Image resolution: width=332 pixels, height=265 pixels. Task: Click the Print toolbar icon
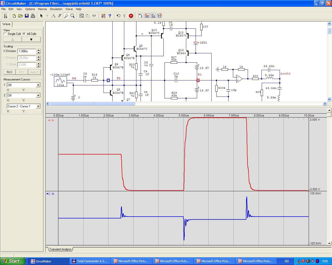click(33, 16)
